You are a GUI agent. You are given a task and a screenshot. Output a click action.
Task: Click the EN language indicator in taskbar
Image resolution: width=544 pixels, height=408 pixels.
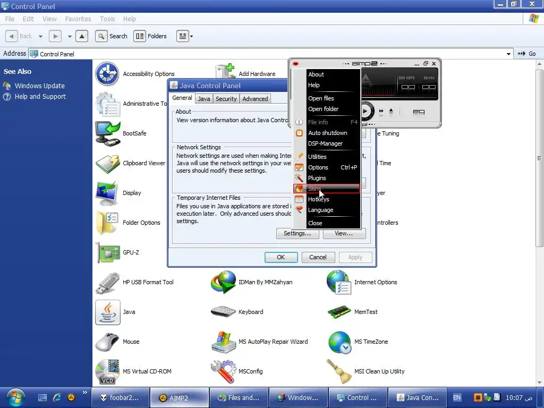click(x=457, y=398)
